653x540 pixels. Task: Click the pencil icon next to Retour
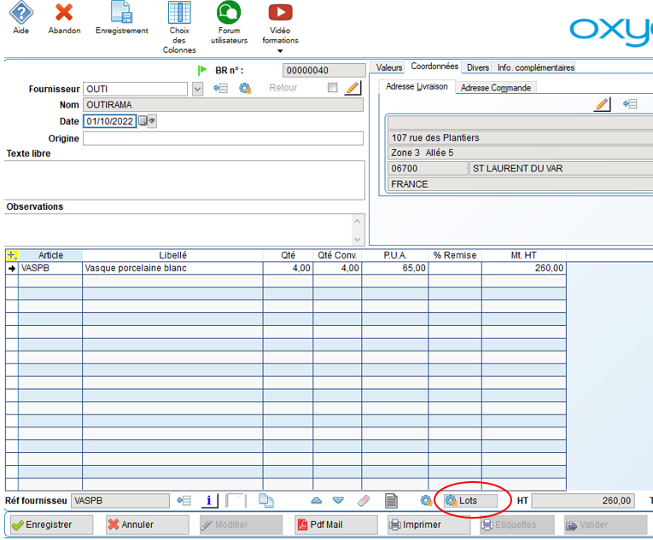tap(353, 88)
